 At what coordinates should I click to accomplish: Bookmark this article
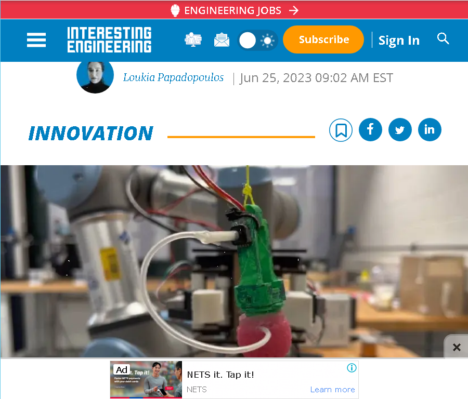(x=341, y=130)
